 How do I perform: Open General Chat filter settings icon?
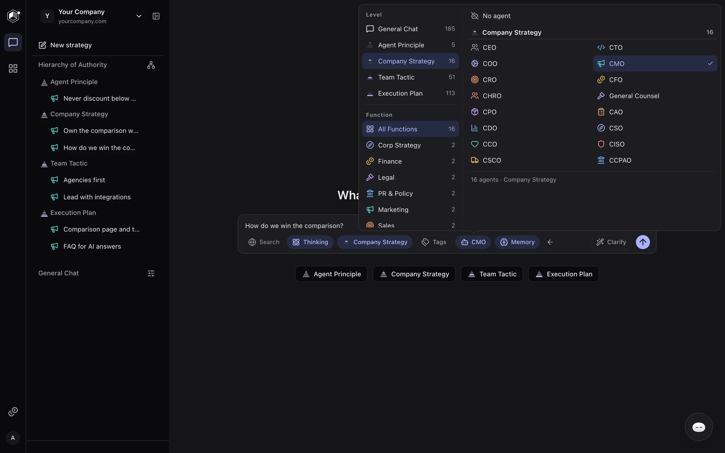tap(151, 273)
